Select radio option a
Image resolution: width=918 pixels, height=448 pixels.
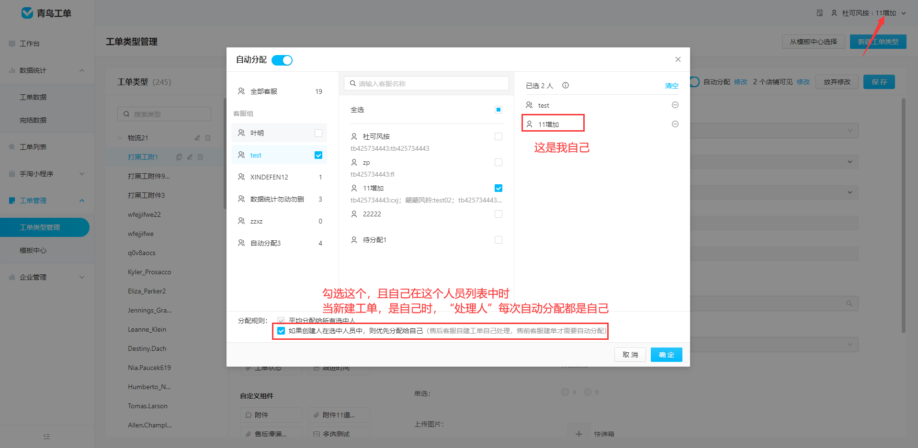coord(565,392)
